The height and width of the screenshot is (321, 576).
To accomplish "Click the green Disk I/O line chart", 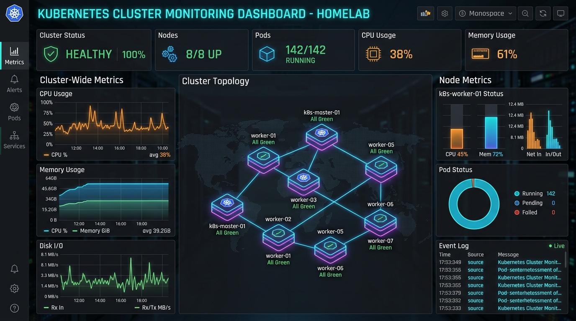I will (x=114, y=275).
